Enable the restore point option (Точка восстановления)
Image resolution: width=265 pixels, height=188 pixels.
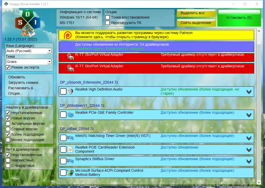(107, 17)
